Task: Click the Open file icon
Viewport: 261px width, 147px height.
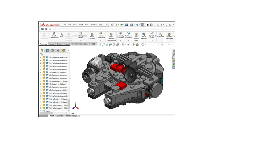Action: pos(121,25)
